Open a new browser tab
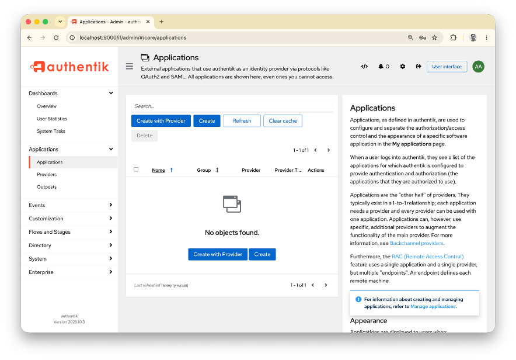The image size is (516, 360). point(161,22)
